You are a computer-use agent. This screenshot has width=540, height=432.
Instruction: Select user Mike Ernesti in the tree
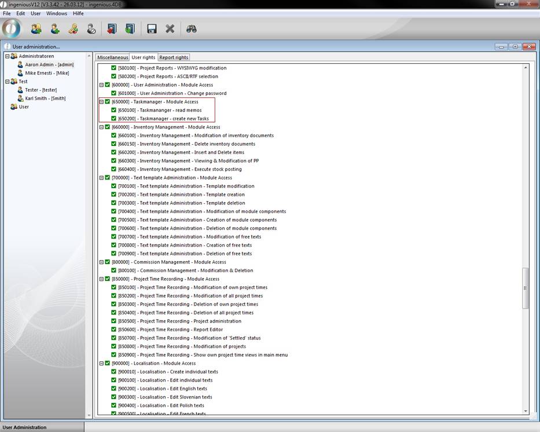click(x=46, y=73)
